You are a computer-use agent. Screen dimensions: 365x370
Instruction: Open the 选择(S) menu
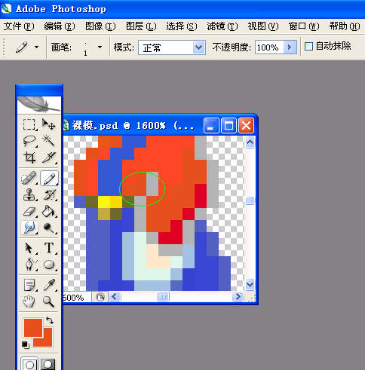[182, 26]
